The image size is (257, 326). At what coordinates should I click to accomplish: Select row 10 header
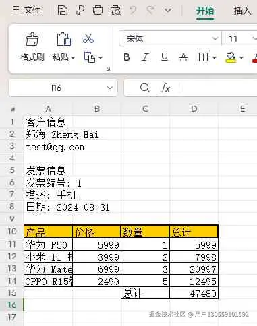click(12, 231)
